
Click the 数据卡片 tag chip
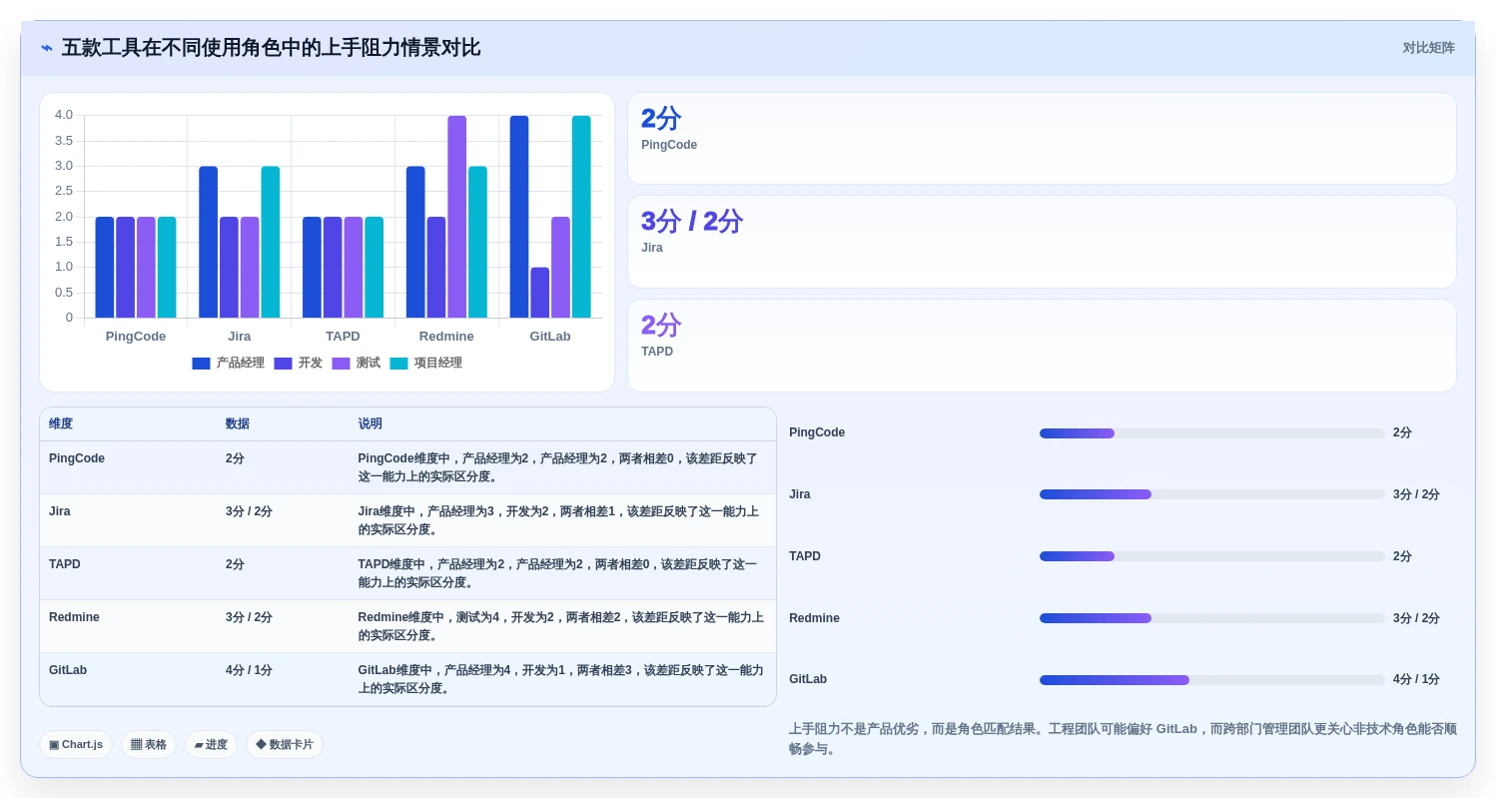click(285, 745)
